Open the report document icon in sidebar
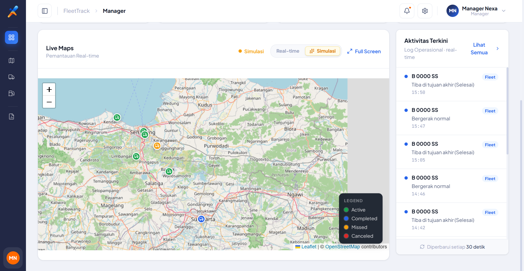This screenshot has height=271, width=524. 11,117
